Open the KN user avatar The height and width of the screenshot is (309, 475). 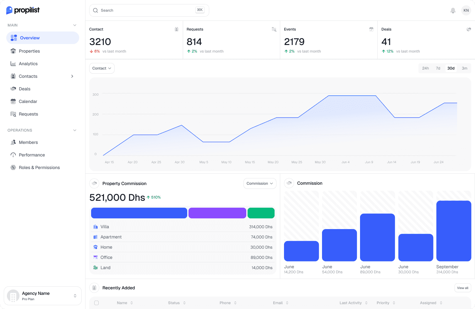(x=466, y=10)
